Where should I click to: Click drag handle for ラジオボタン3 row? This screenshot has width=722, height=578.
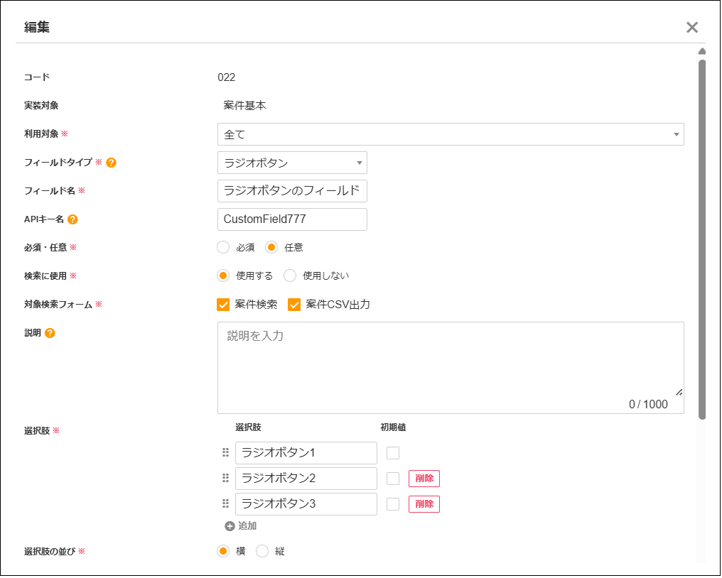click(x=225, y=504)
